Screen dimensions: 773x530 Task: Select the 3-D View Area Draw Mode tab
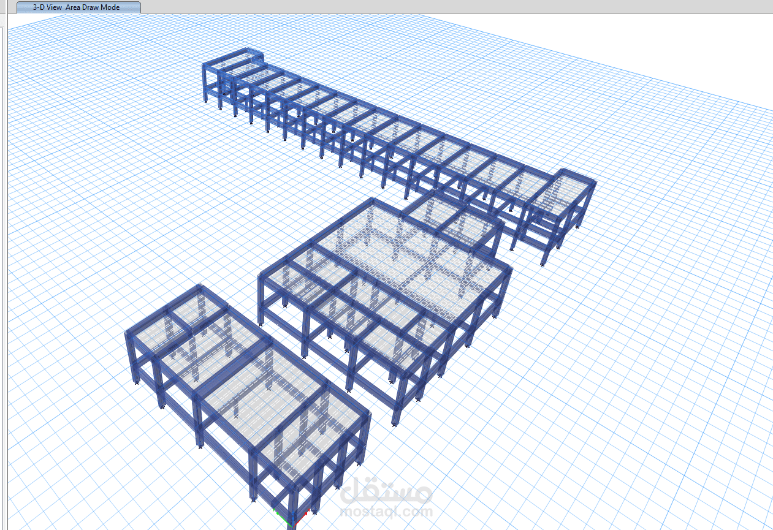coord(77,7)
